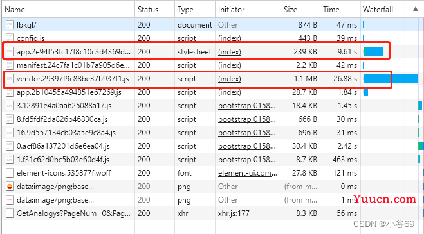Sort requests by the Name column header

pyautogui.click(x=68, y=10)
